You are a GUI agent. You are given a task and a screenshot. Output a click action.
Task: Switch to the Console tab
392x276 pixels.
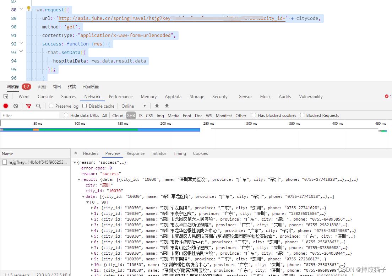pyautogui.click(x=45, y=97)
